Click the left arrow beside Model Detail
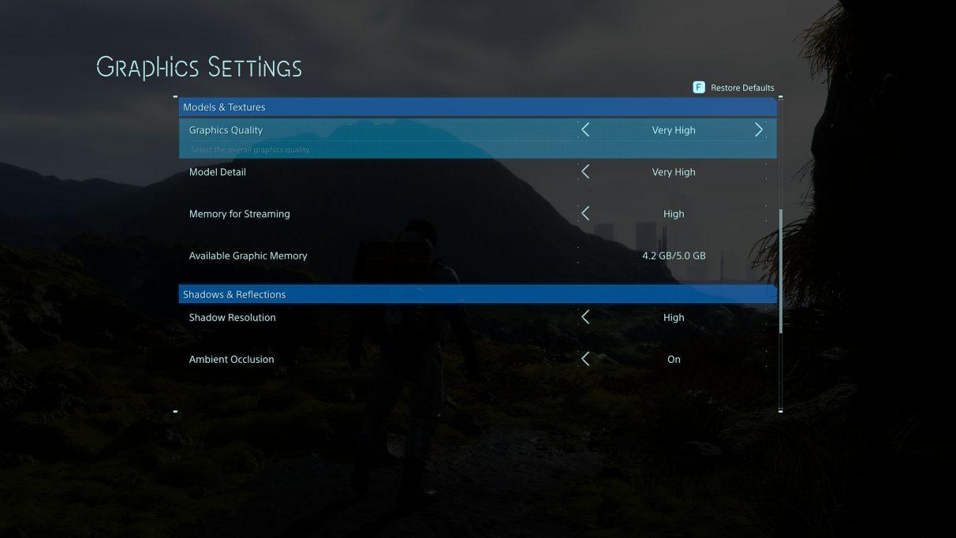Screen dimensions: 956x538 pos(584,171)
